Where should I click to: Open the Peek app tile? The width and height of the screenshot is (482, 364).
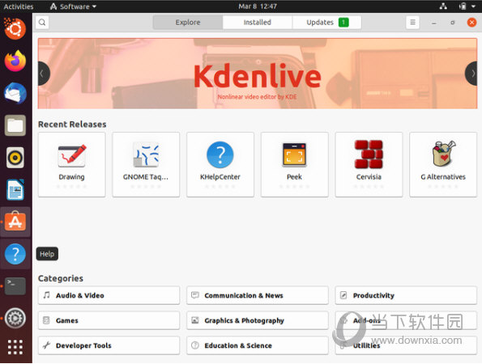tap(295, 164)
